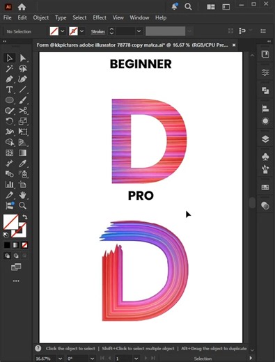Open zoom level dropdown 16.67%

click(60, 359)
